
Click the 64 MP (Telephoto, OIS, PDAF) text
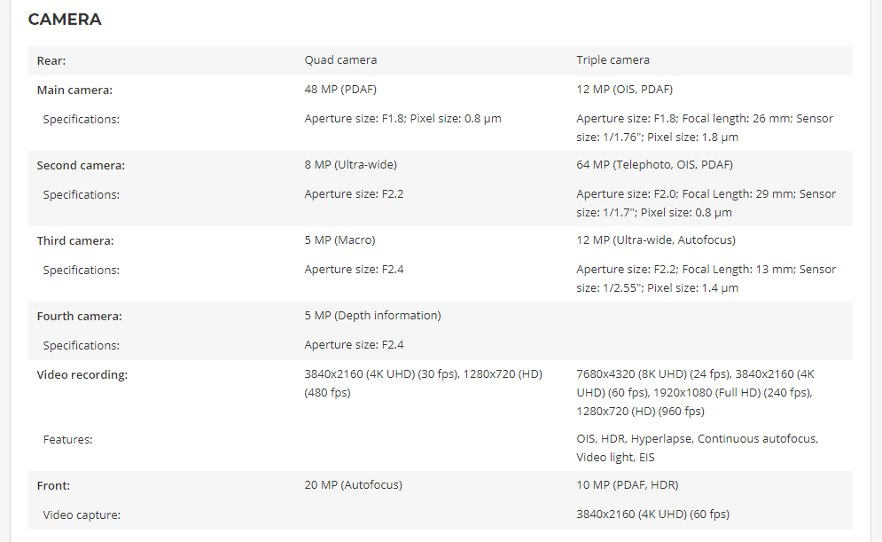pyautogui.click(x=654, y=165)
